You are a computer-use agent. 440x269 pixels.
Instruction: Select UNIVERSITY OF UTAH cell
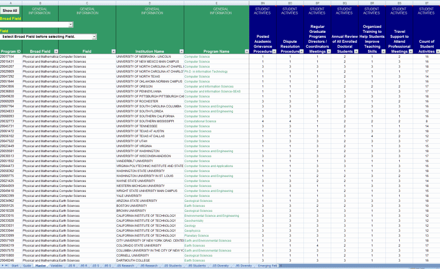click(150, 141)
